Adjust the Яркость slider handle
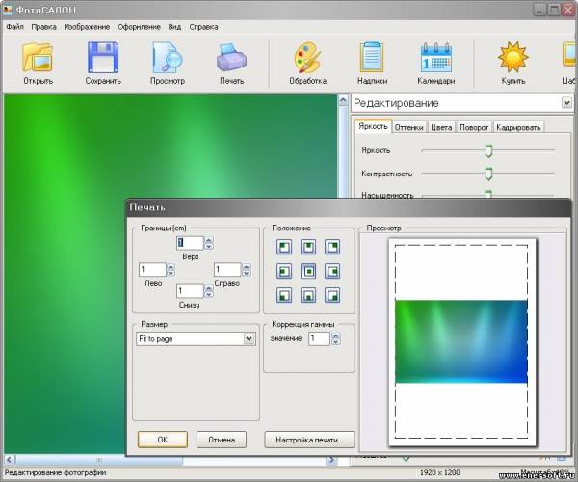Viewport: 578px width, 482px height. coord(488,150)
